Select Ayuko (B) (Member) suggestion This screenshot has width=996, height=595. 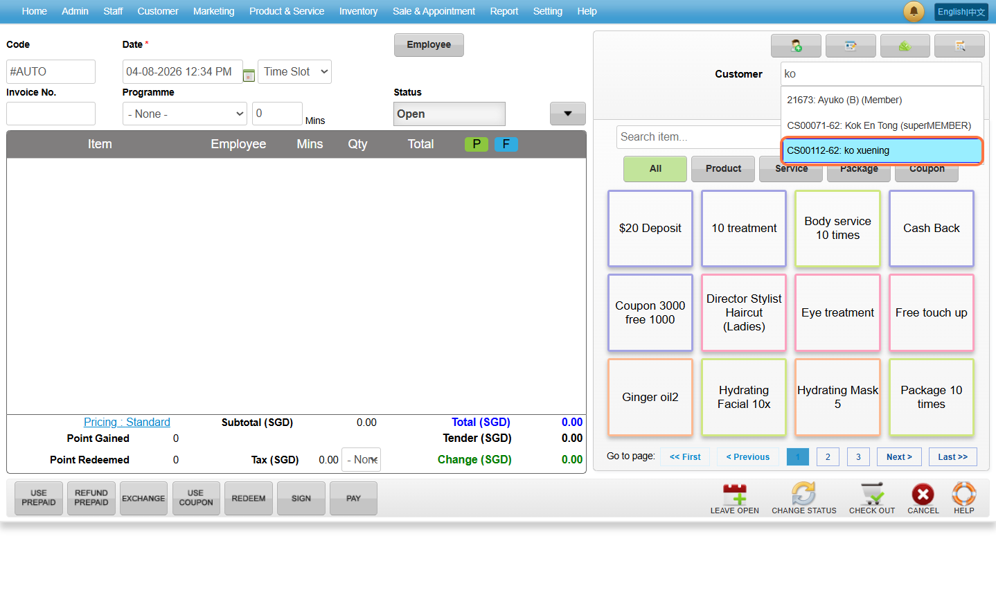tap(882, 100)
